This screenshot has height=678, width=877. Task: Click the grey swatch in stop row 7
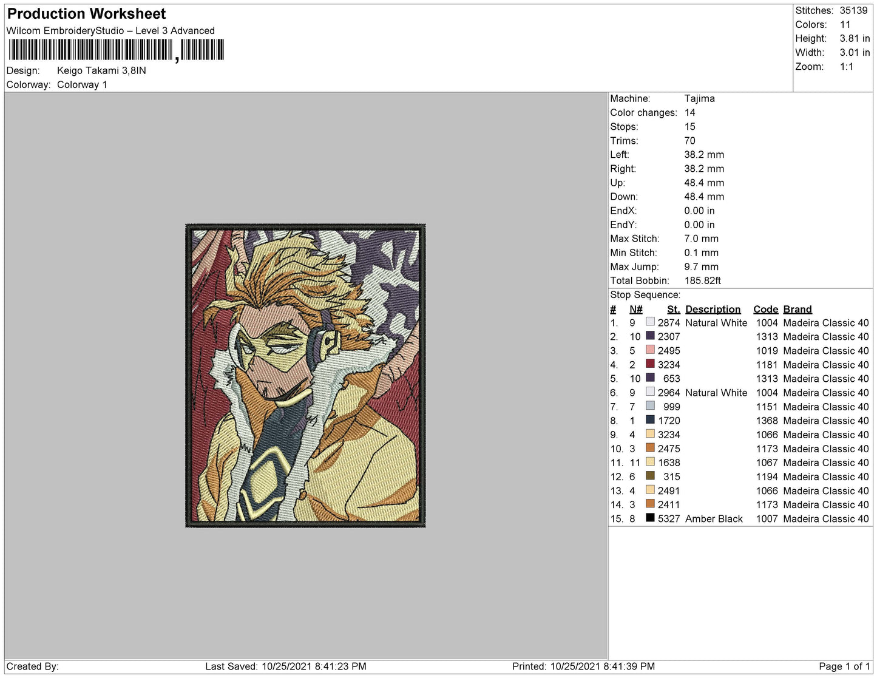pos(650,405)
